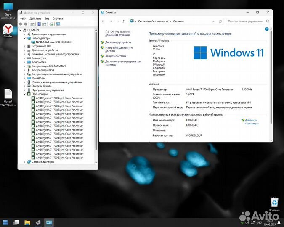Image resolution: width=284 pixels, height=227 pixels.
Task: Open the Recycle Bin (Корзина) on desktop
Action: (x=274, y=203)
